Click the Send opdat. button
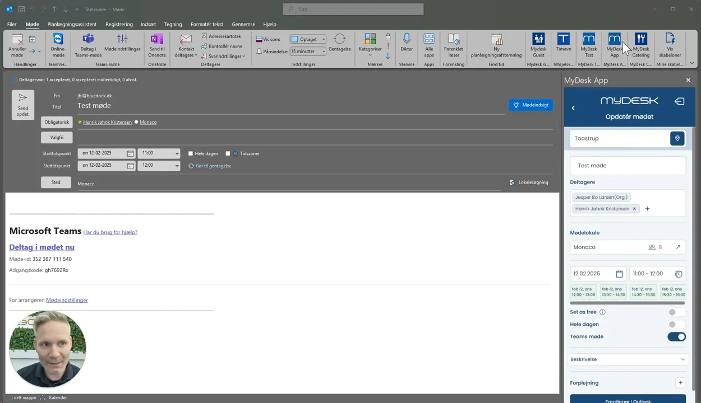Image resolution: width=701 pixels, height=403 pixels. [x=23, y=105]
